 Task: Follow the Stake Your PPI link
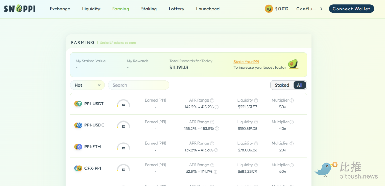click(x=246, y=62)
